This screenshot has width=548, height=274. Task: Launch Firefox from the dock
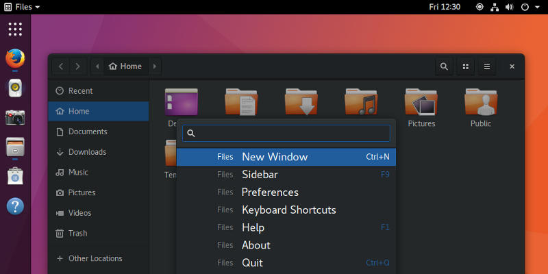[15, 58]
